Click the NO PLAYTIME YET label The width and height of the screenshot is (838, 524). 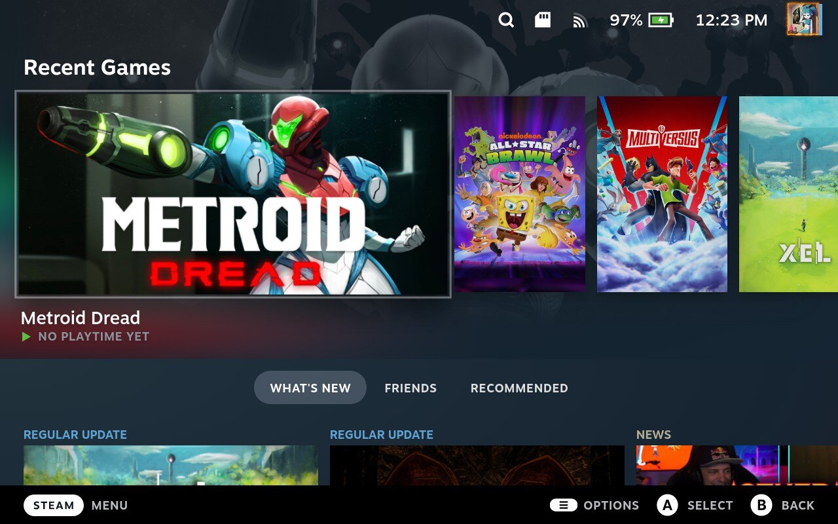94,337
